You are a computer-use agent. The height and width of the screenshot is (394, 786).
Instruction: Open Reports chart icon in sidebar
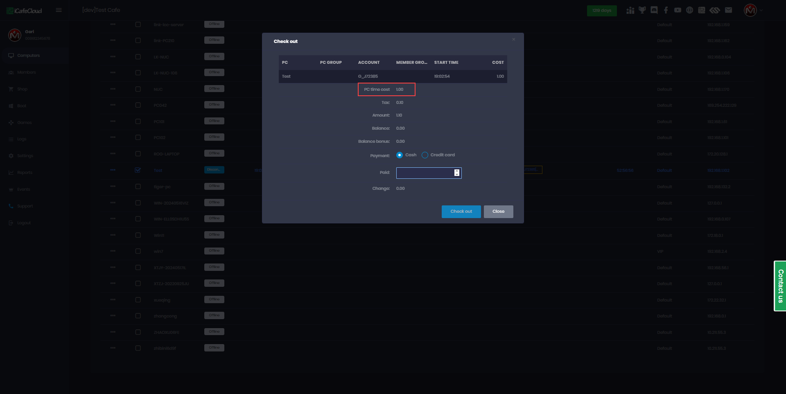(x=11, y=173)
